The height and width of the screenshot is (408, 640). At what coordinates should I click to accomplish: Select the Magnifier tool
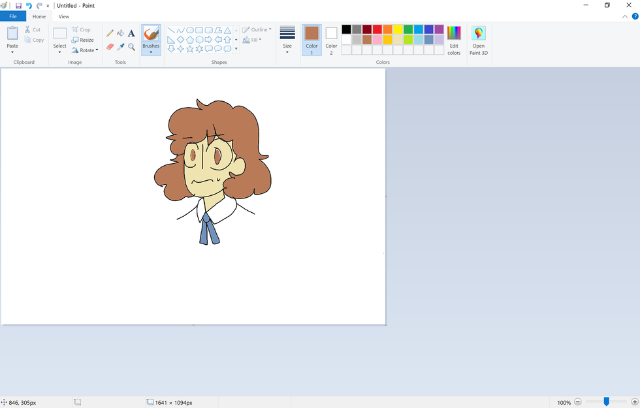(x=131, y=47)
